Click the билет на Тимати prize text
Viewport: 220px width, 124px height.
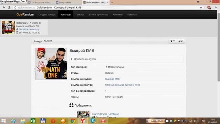tap(114, 97)
